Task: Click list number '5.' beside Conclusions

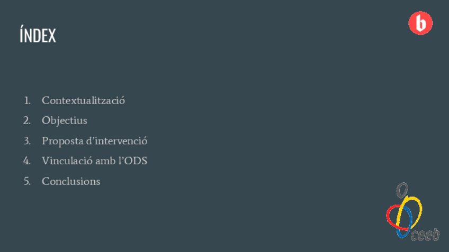Action: coord(27,181)
